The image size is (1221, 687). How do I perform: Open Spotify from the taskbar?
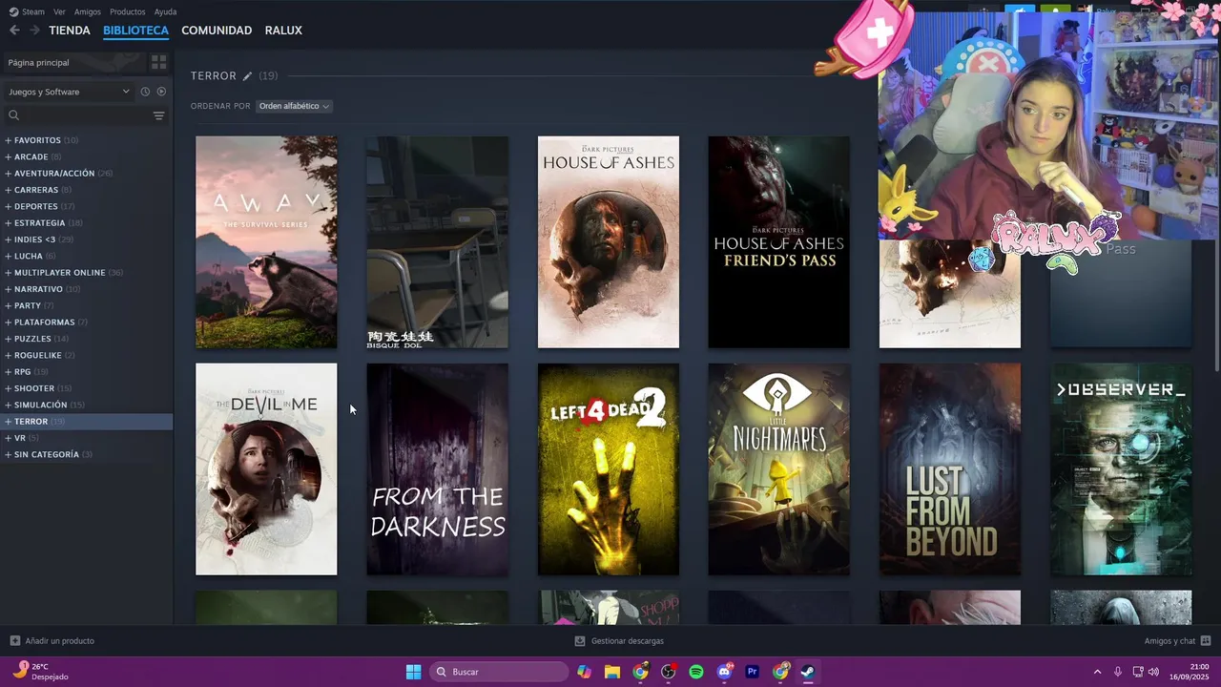point(696,672)
